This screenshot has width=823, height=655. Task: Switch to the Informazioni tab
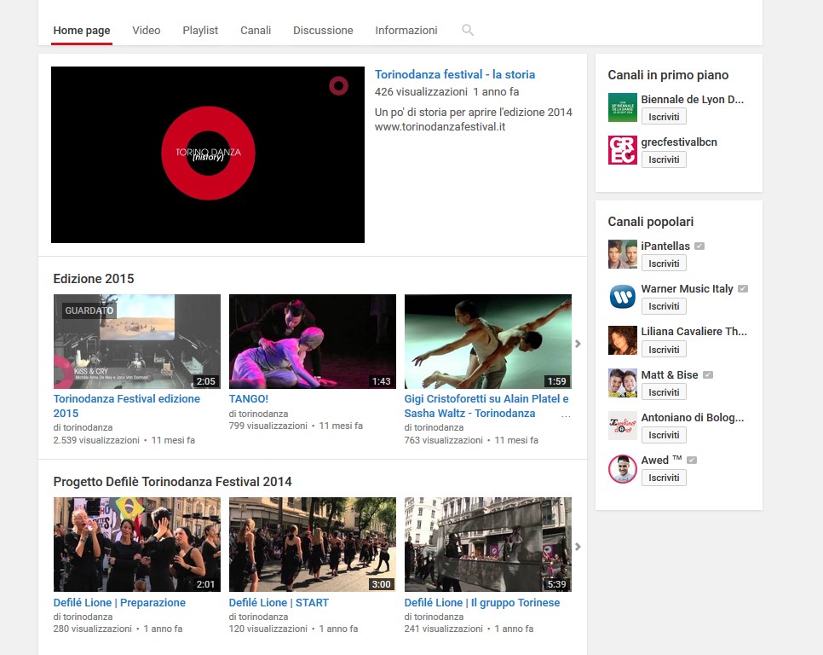pyautogui.click(x=406, y=31)
